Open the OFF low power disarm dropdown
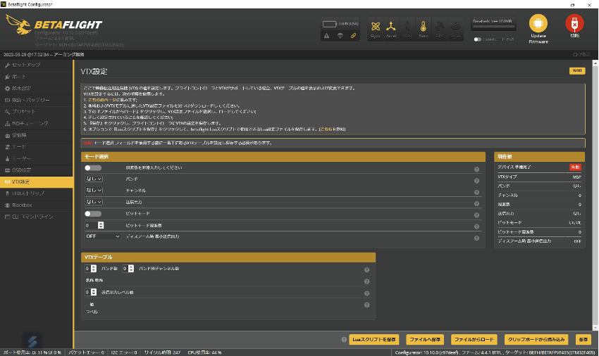Screen dimensions: 599x356 click(x=103, y=236)
